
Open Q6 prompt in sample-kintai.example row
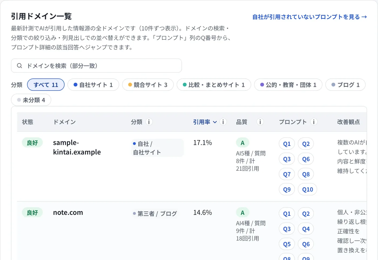[x=306, y=159]
